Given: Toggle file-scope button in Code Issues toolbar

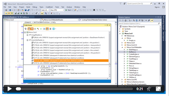Looking at the screenshot, I should [32, 29].
